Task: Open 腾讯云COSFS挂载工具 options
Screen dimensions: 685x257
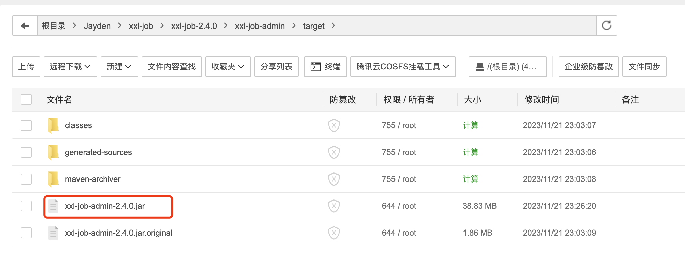Action: click(x=403, y=67)
